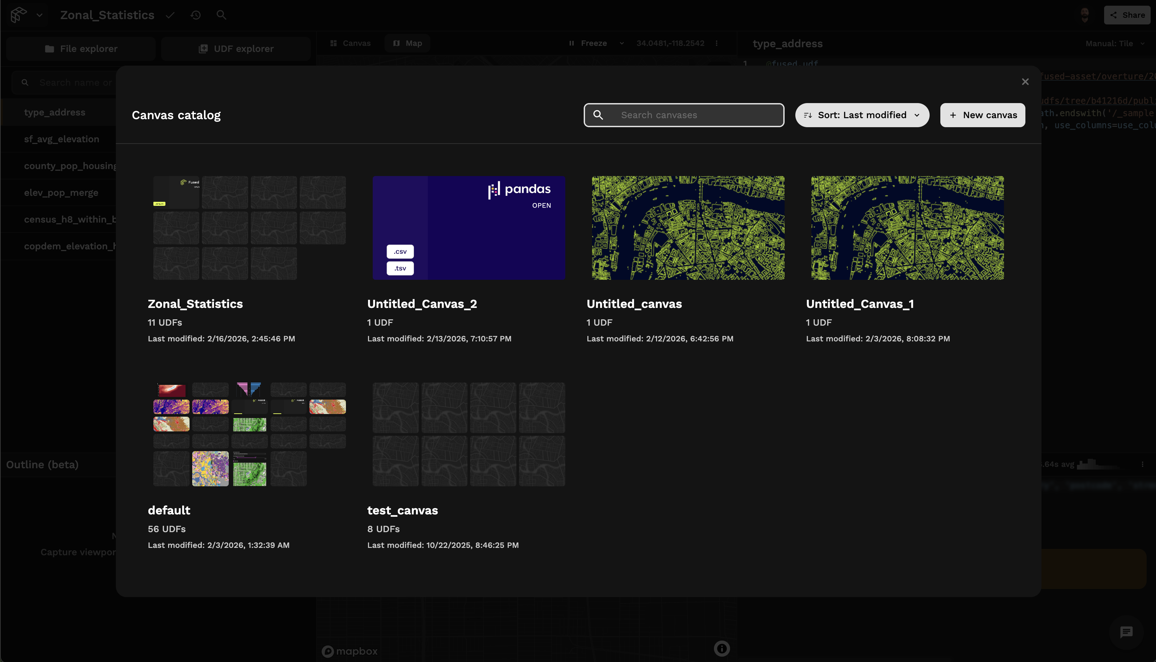Click the type_address editor title
The height and width of the screenshot is (662, 1156).
[788, 44]
